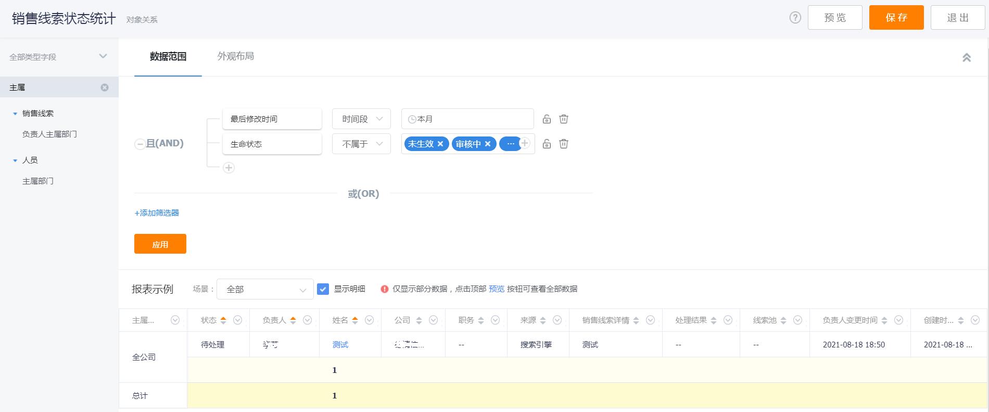
Task: Open the 不属于 operator dropdown
Action: [361, 144]
